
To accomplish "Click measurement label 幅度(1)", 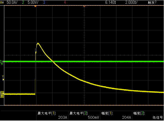I will tap(107, 113).
